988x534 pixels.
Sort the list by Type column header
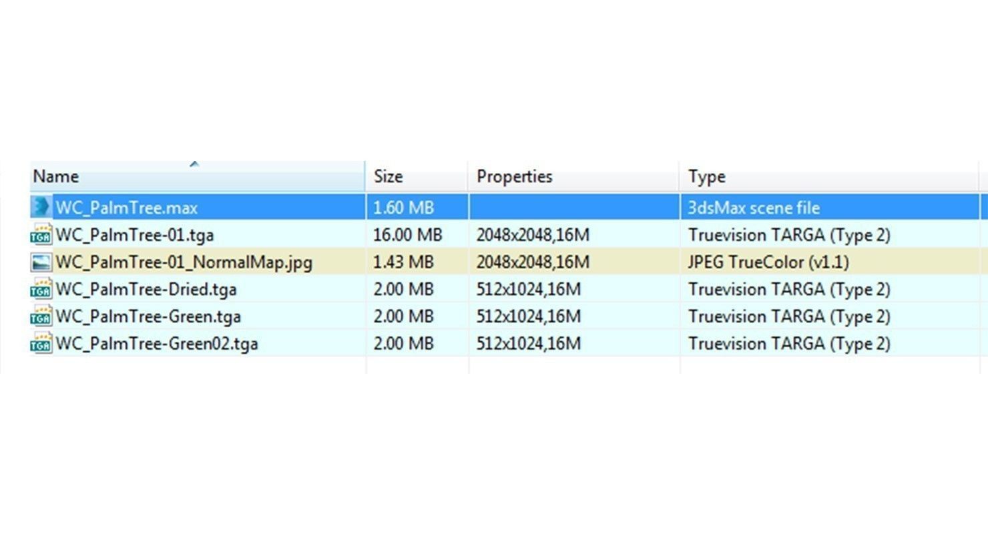click(707, 177)
